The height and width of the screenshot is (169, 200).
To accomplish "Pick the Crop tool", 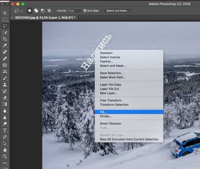I will tap(5, 39).
